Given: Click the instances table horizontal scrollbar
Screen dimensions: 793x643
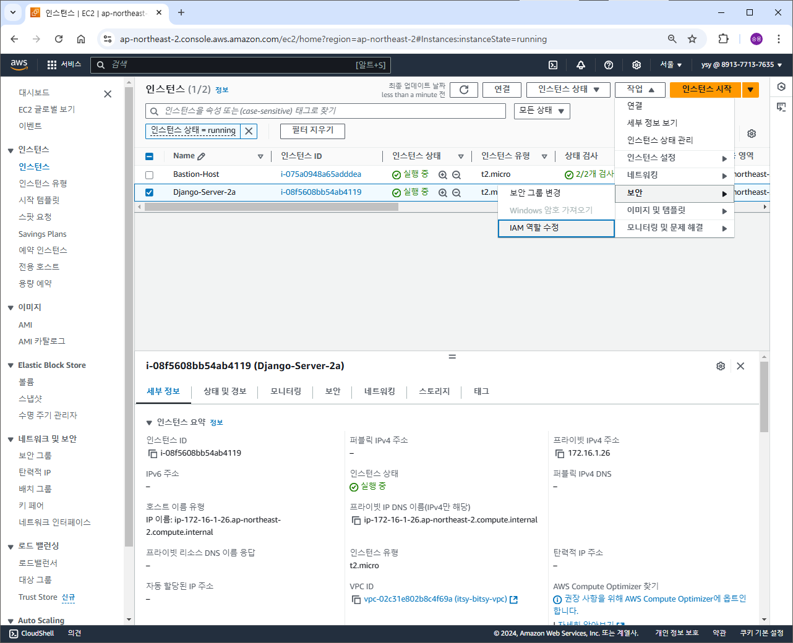Looking at the screenshot, I should pos(272,207).
